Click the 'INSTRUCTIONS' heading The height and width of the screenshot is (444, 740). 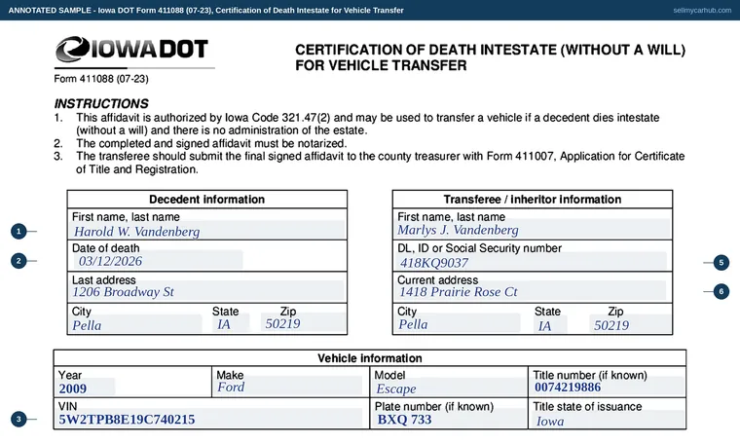pyautogui.click(x=101, y=103)
